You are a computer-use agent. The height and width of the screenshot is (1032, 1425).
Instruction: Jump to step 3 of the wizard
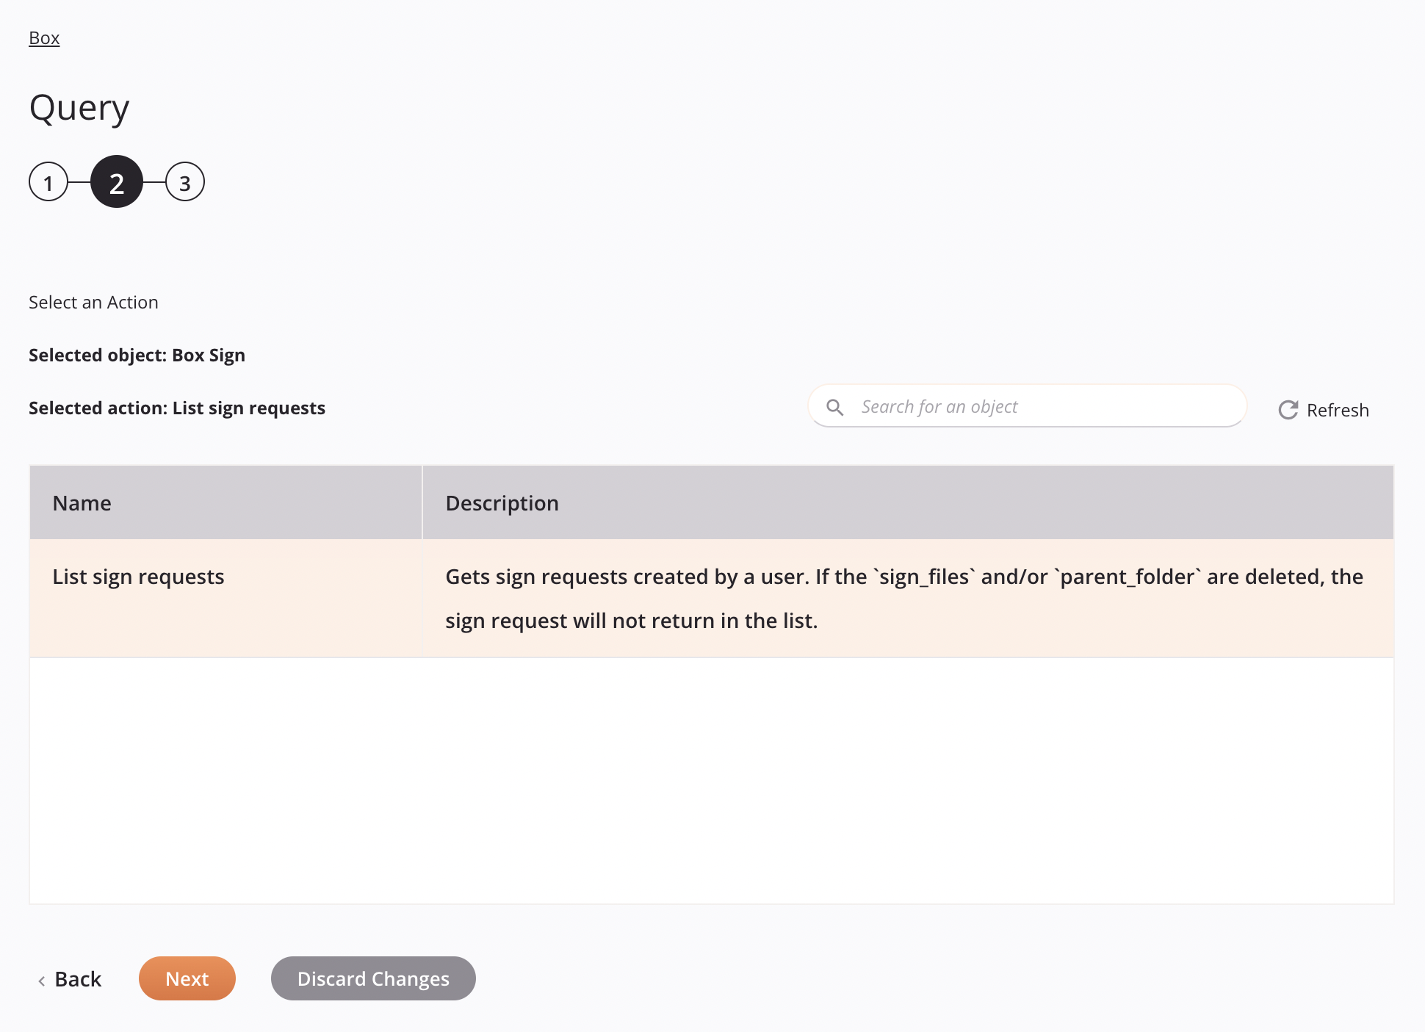coord(185,182)
